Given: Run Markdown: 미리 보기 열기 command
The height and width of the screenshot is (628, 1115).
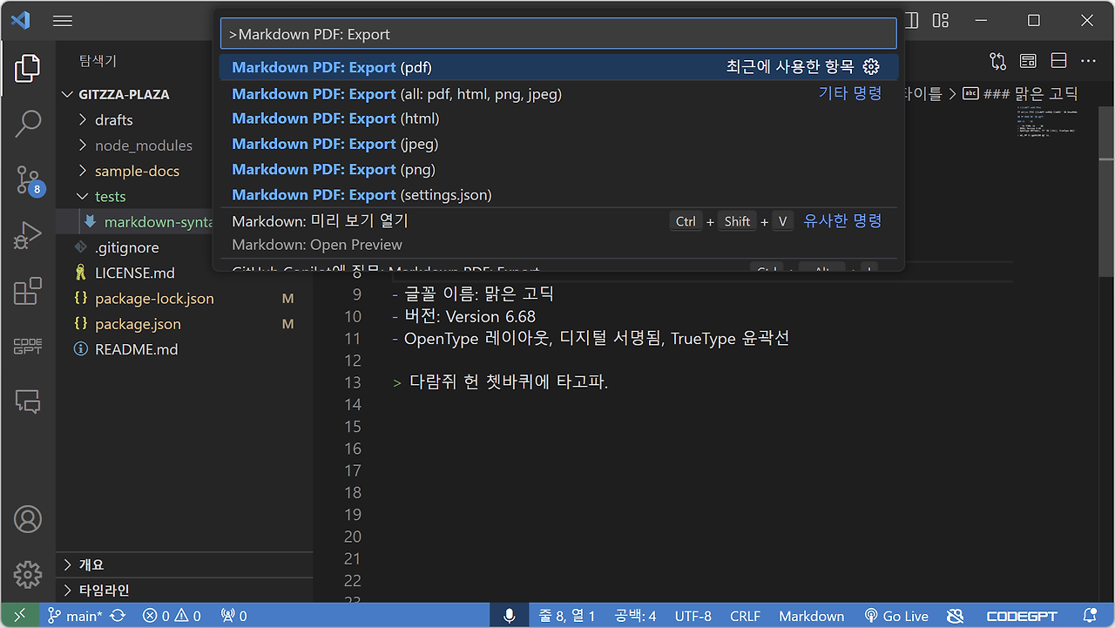Looking at the screenshot, I should (x=558, y=233).
